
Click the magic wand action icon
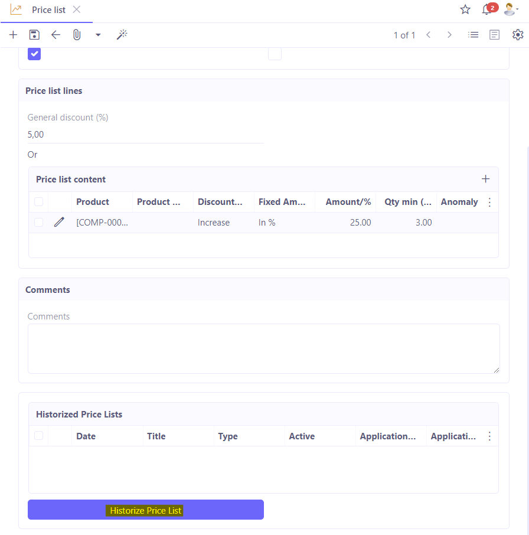coord(122,35)
